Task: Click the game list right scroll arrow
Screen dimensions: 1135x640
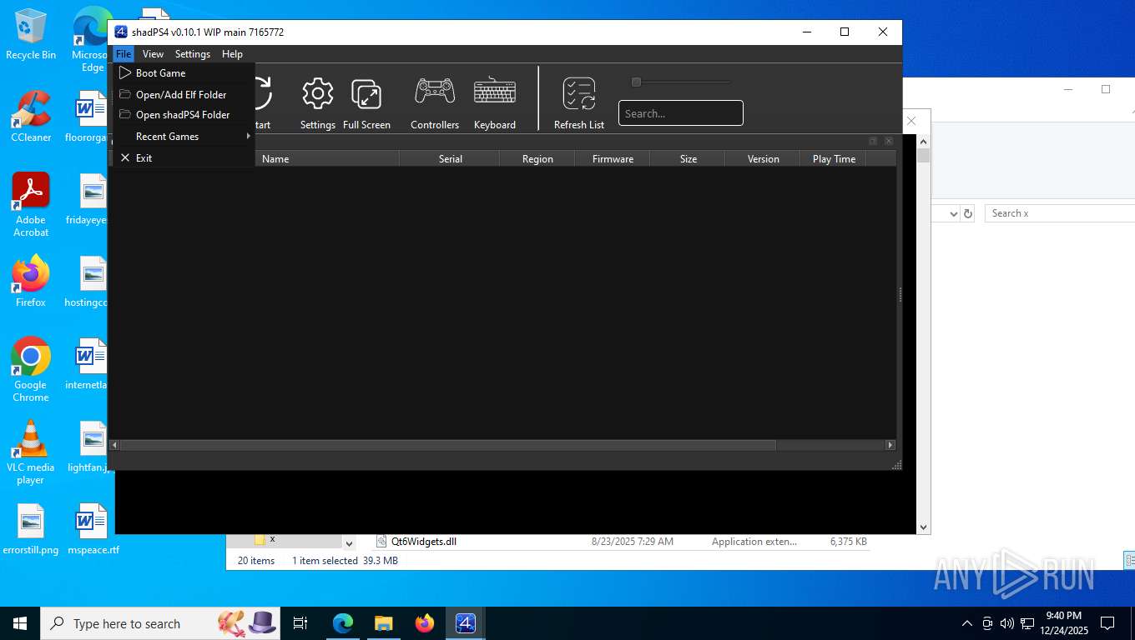Action: [x=890, y=445]
